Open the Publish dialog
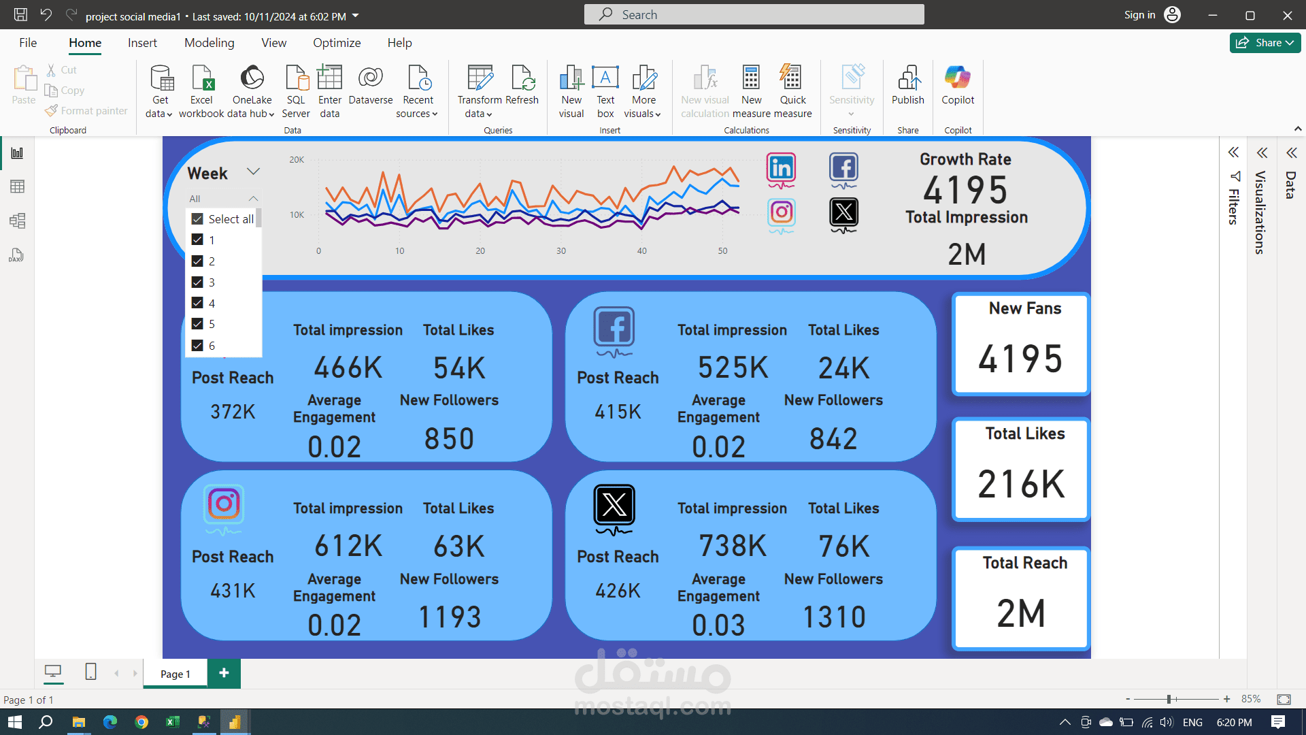This screenshot has width=1306, height=735. coord(908,88)
